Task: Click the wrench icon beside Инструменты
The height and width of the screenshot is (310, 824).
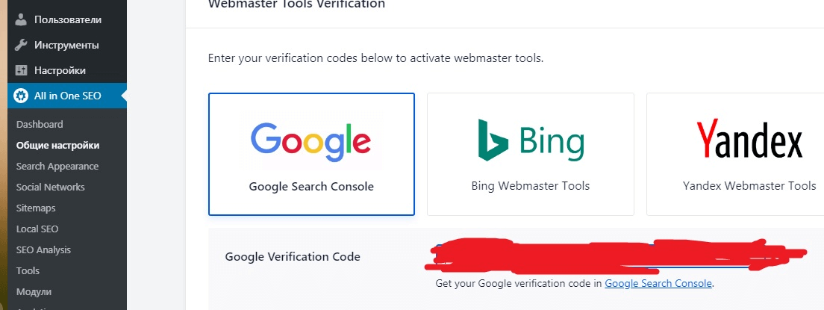Action: (x=20, y=46)
